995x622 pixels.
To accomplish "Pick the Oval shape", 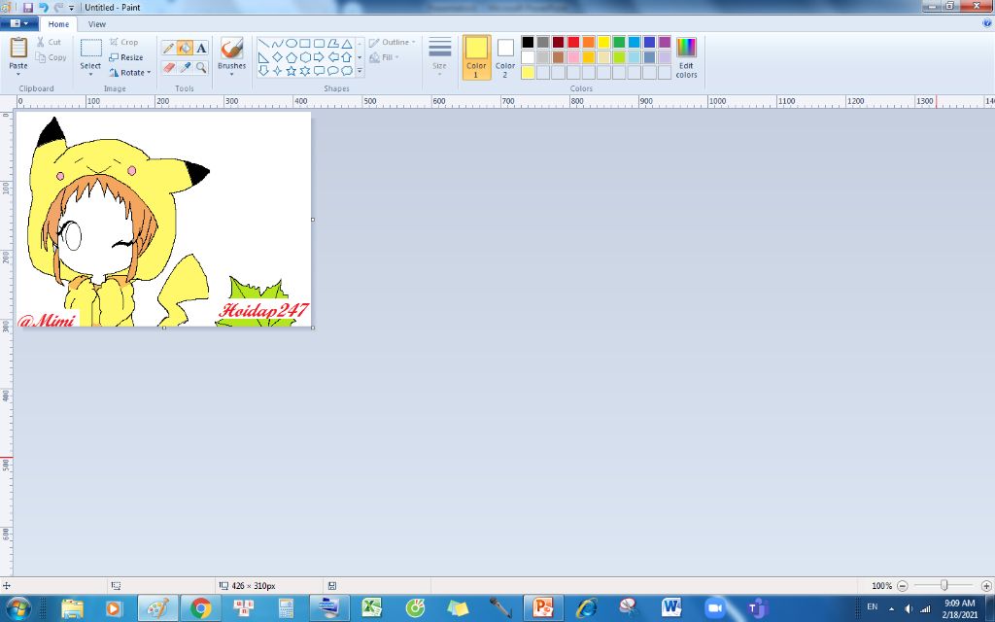I will 292,44.
